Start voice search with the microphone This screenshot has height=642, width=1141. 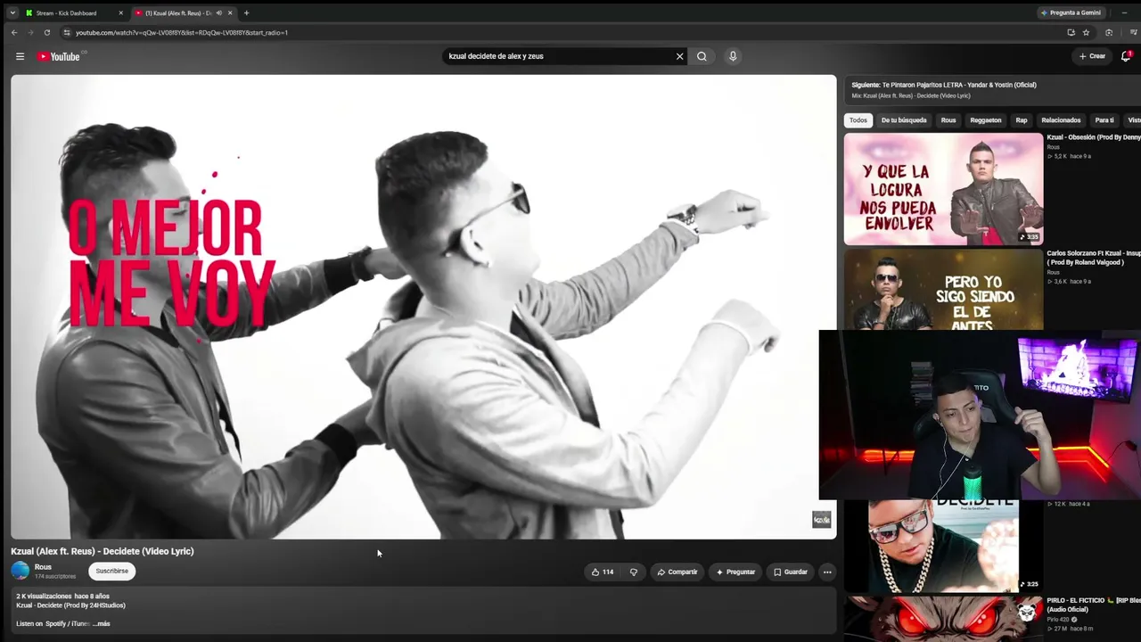[x=733, y=56]
